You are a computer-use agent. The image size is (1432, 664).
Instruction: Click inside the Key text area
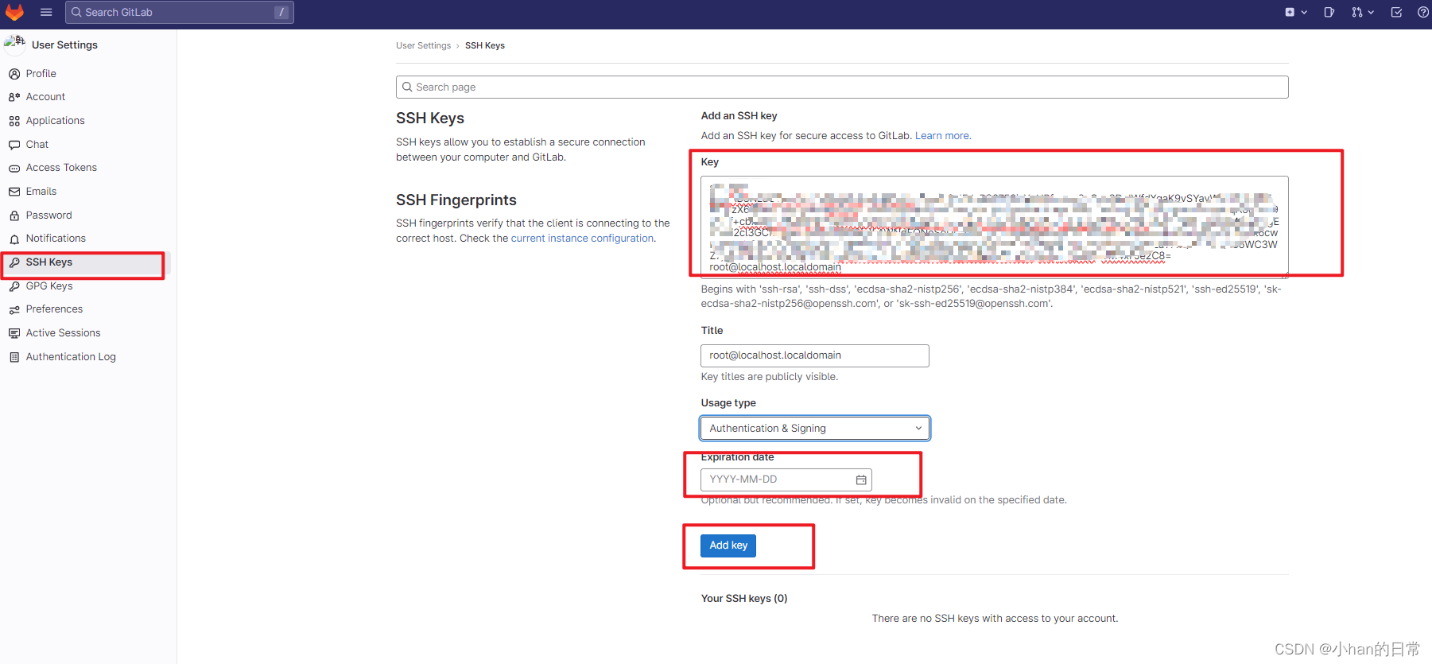(994, 227)
